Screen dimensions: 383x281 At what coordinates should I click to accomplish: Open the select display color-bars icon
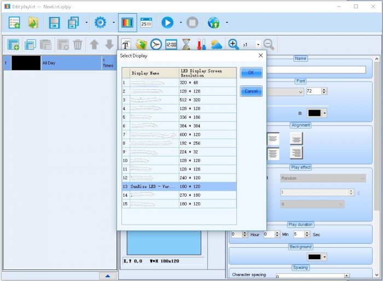127,22
